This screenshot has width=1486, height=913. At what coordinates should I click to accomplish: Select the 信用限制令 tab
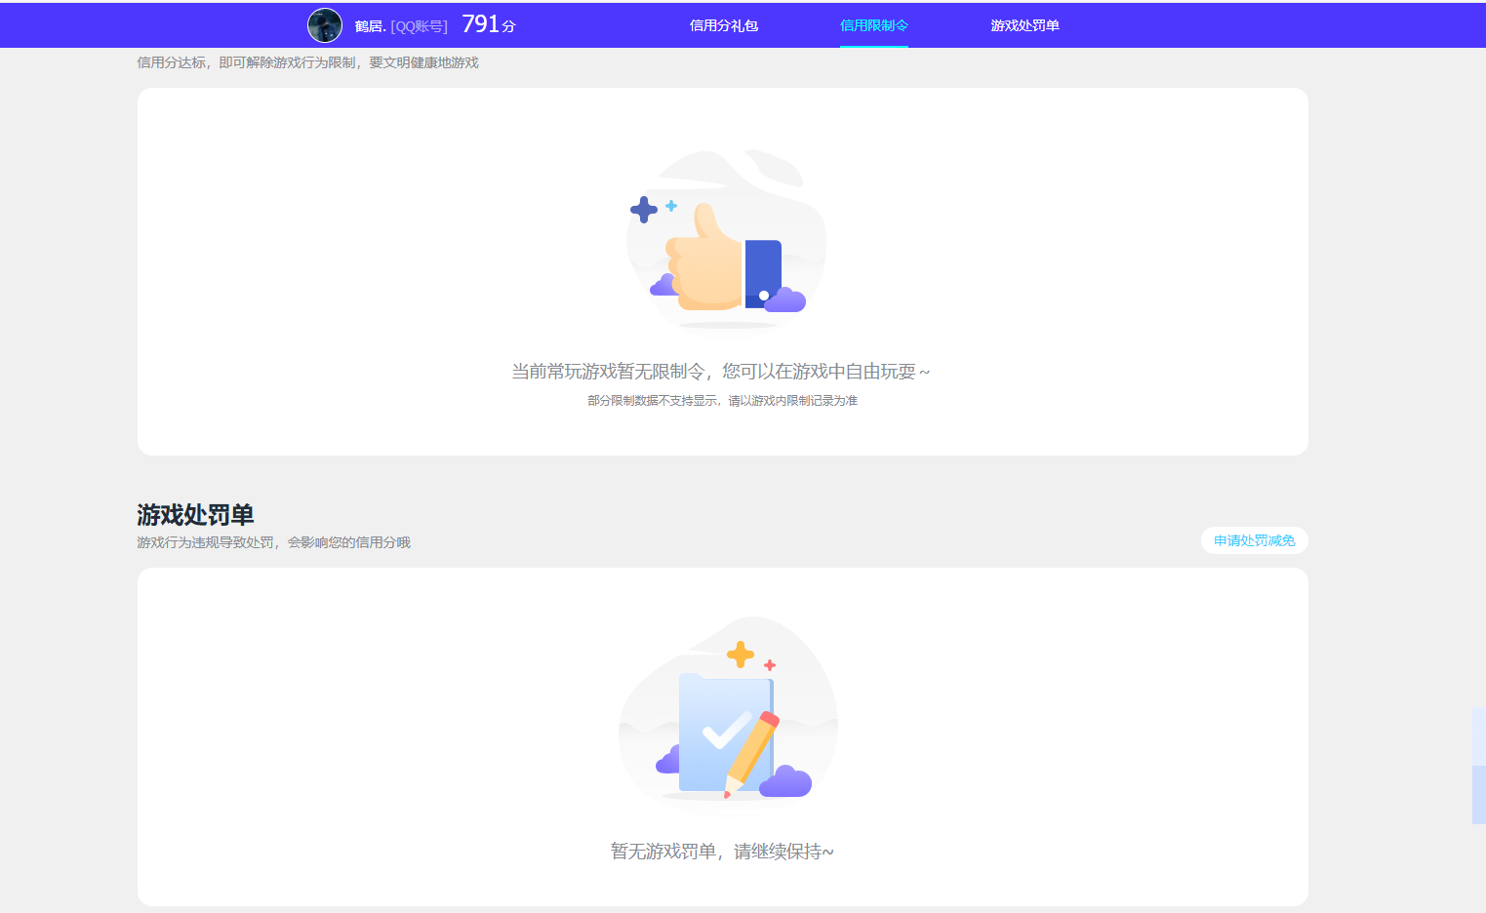coord(873,24)
